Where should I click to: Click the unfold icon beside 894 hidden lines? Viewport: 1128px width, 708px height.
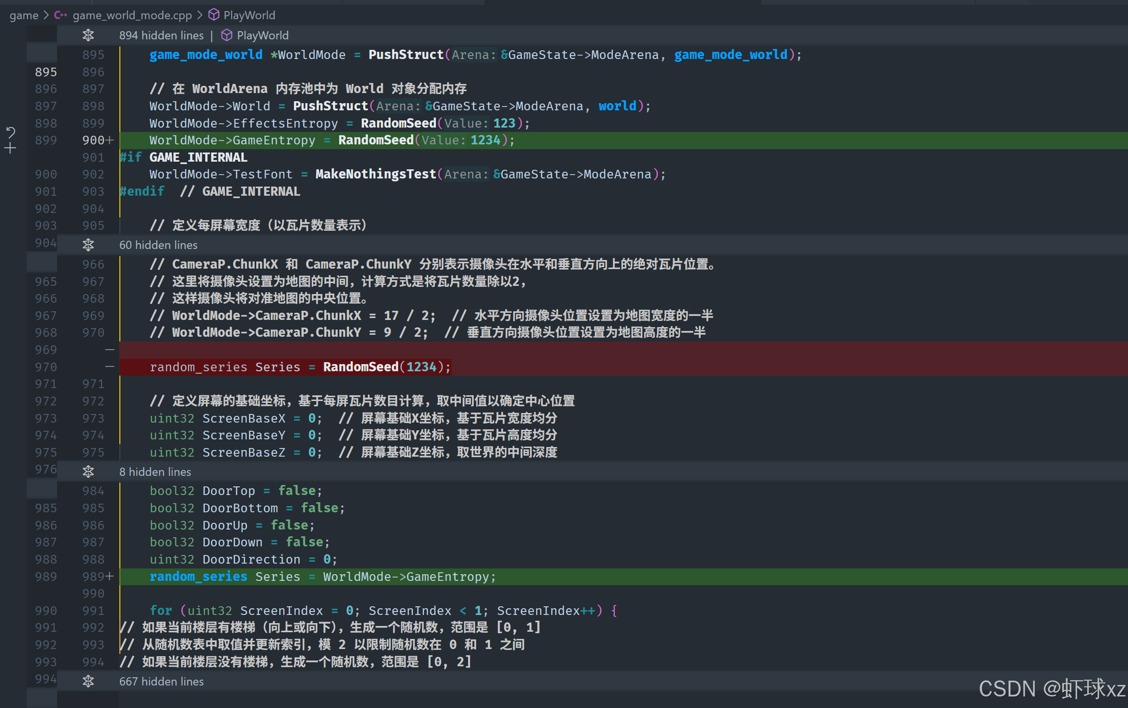pyautogui.click(x=88, y=35)
